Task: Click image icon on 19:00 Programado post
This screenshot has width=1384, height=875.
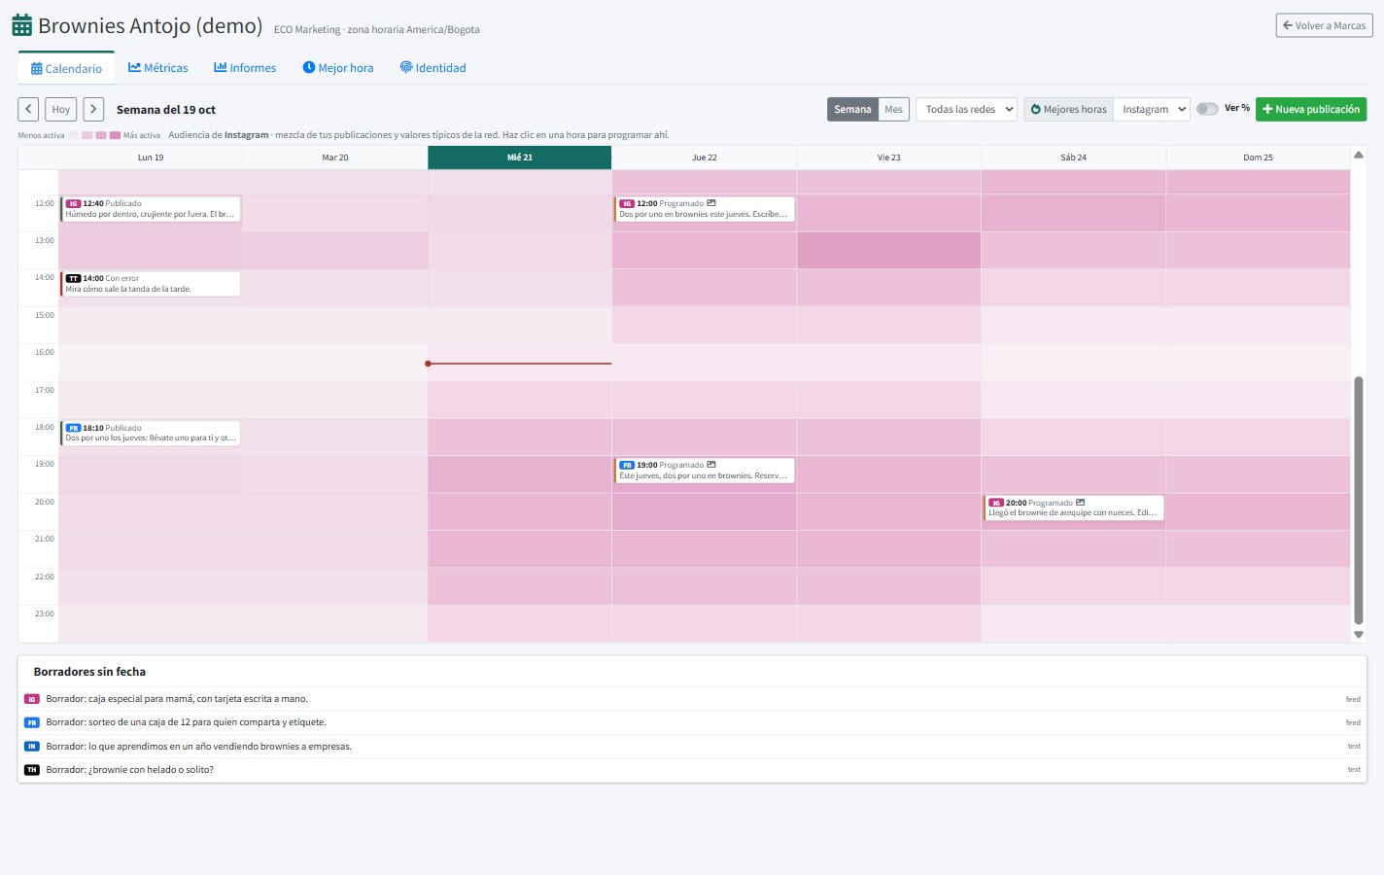Action: [711, 465]
